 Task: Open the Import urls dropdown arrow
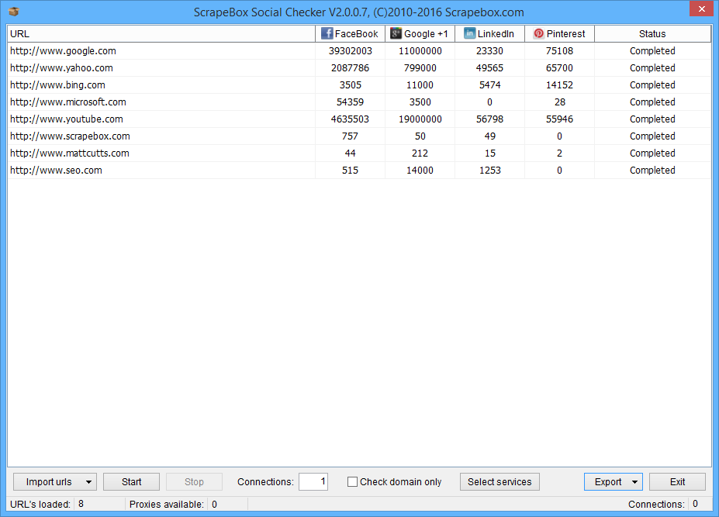88,482
